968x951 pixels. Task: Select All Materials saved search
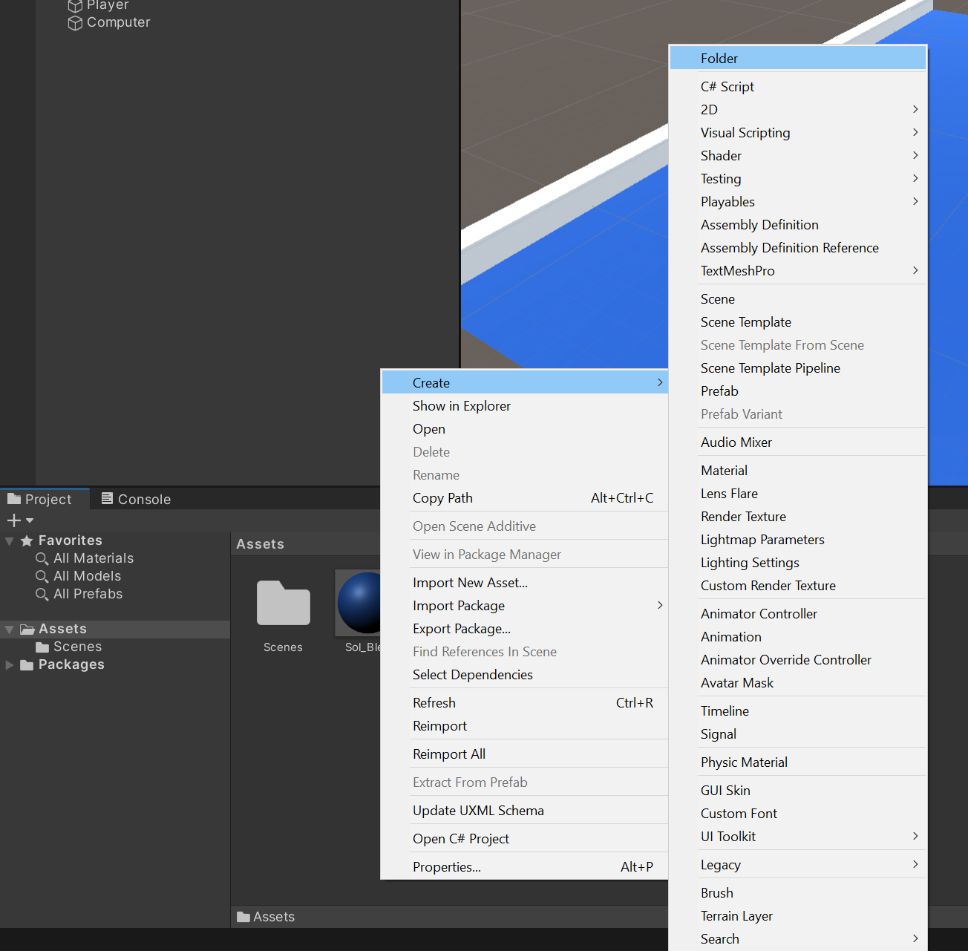[x=94, y=558]
